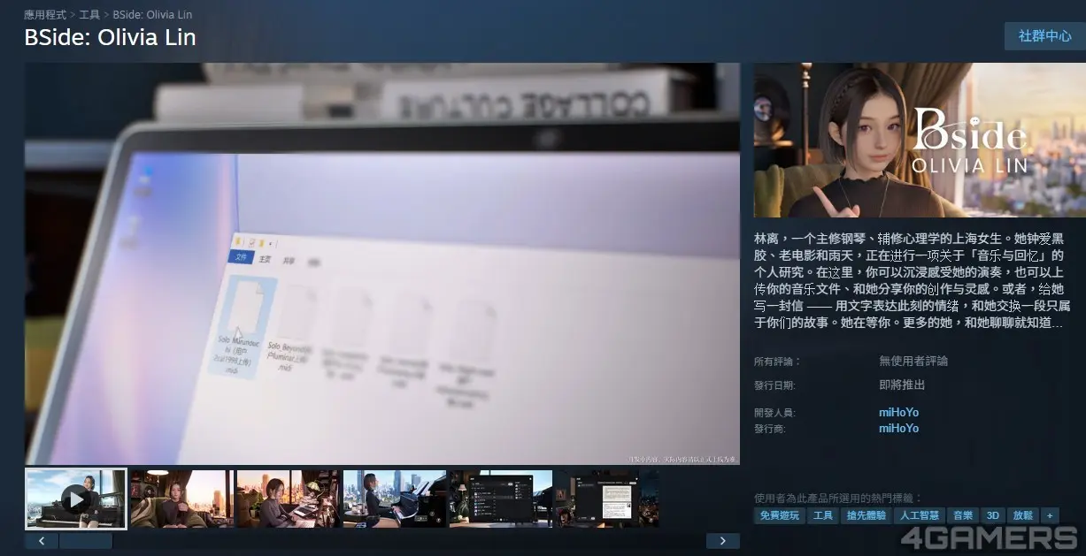Select the 3D tag
The width and height of the screenshot is (1086, 556).
pos(993,515)
